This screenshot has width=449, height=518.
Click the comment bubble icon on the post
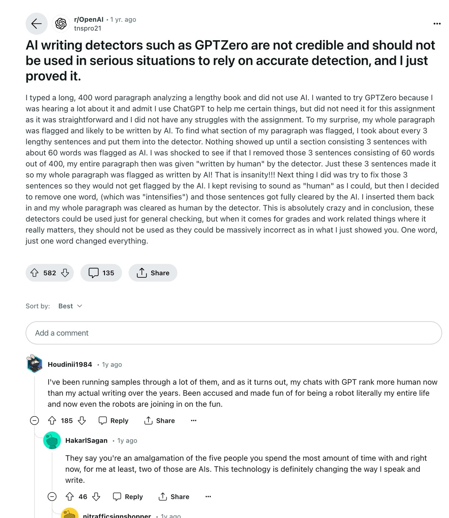94,272
